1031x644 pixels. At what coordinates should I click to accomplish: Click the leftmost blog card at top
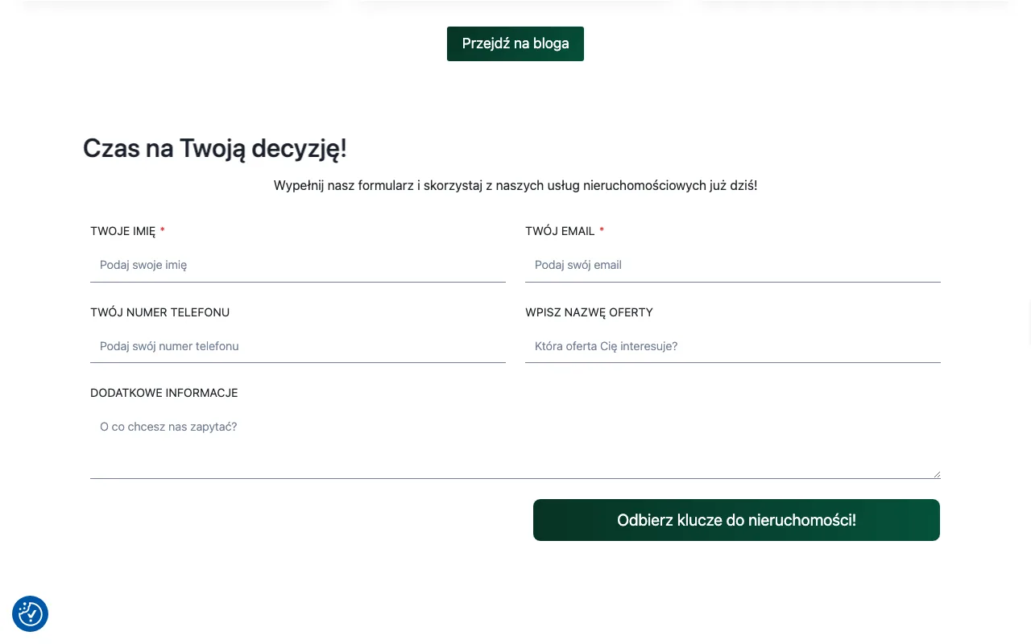click(x=176, y=4)
